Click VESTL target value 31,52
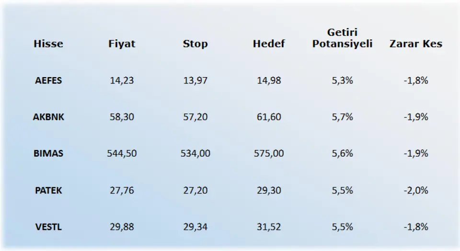This screenshot has width=460, height=251. point(268,227)
